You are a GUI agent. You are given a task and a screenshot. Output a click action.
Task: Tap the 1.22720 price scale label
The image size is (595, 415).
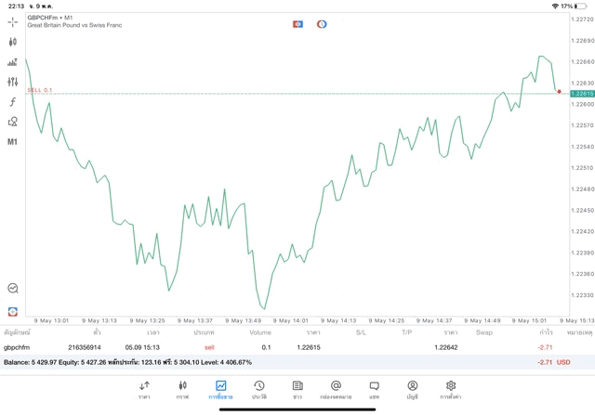click(x=583, y=19)
